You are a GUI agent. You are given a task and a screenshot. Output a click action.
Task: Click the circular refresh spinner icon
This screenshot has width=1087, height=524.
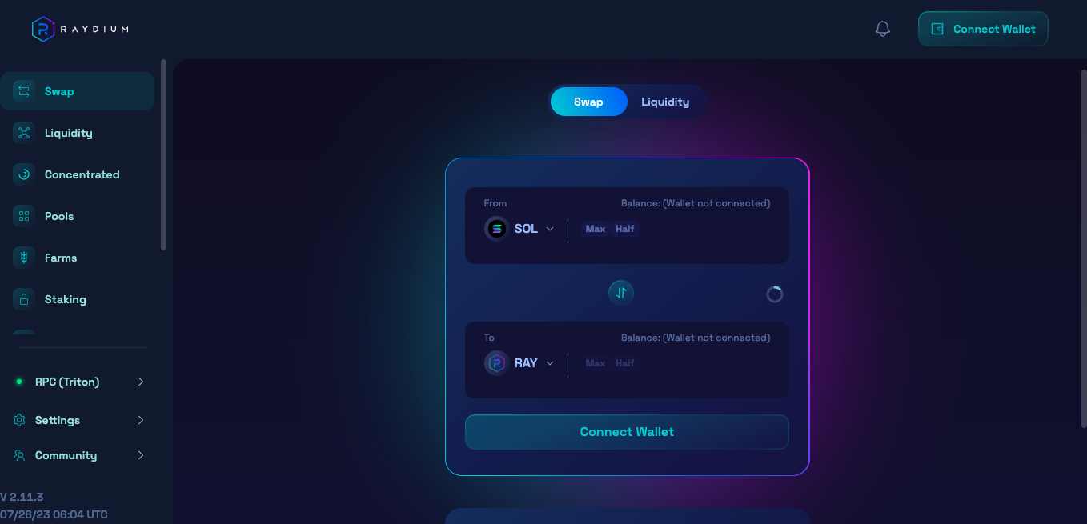(x=775, y=294)
